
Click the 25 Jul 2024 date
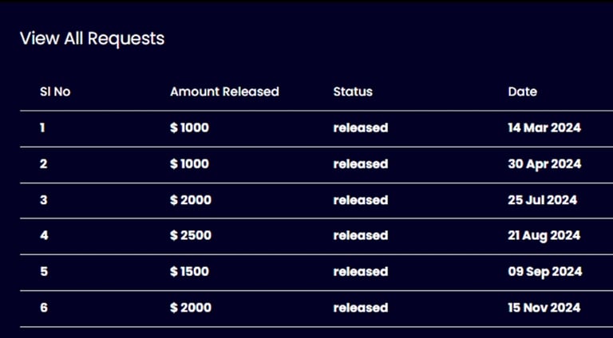point(543,200)
